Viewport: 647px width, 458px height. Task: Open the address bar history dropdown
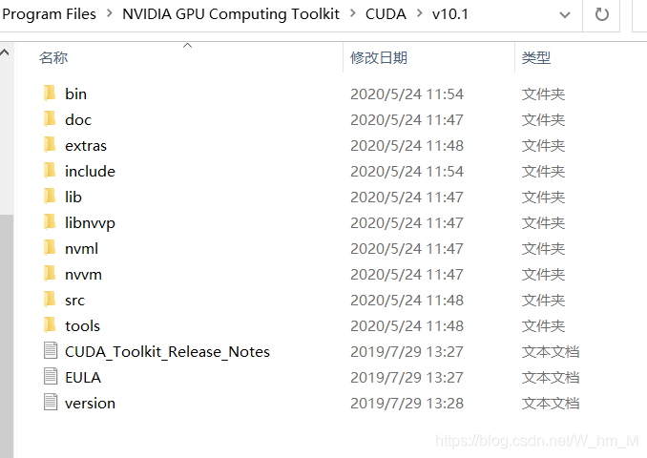coord(565,15)
